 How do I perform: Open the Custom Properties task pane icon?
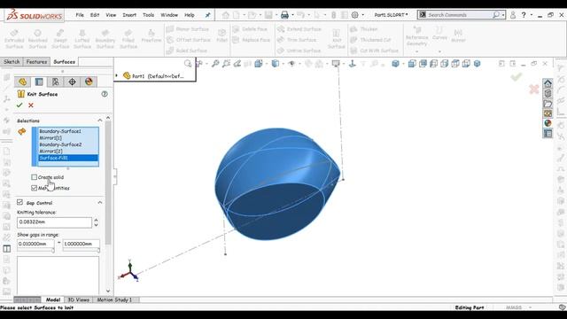pyautogui.click(x=548, y=134)
